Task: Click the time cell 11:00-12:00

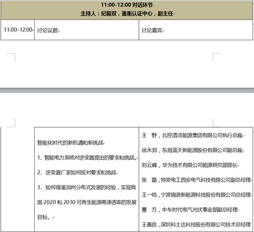Action: click(18, 30)
